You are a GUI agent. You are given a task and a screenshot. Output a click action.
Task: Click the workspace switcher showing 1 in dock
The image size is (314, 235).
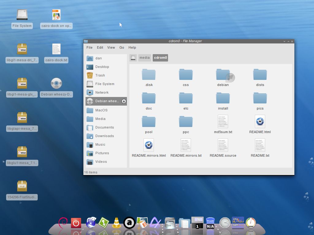[197, 223]
